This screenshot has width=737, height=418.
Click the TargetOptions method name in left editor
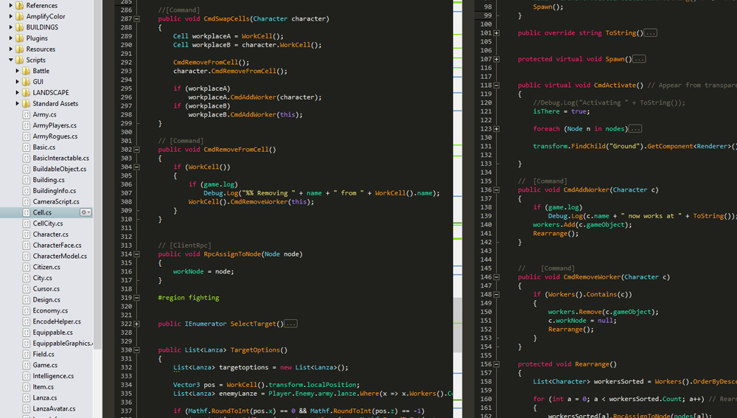click(256, 350)
